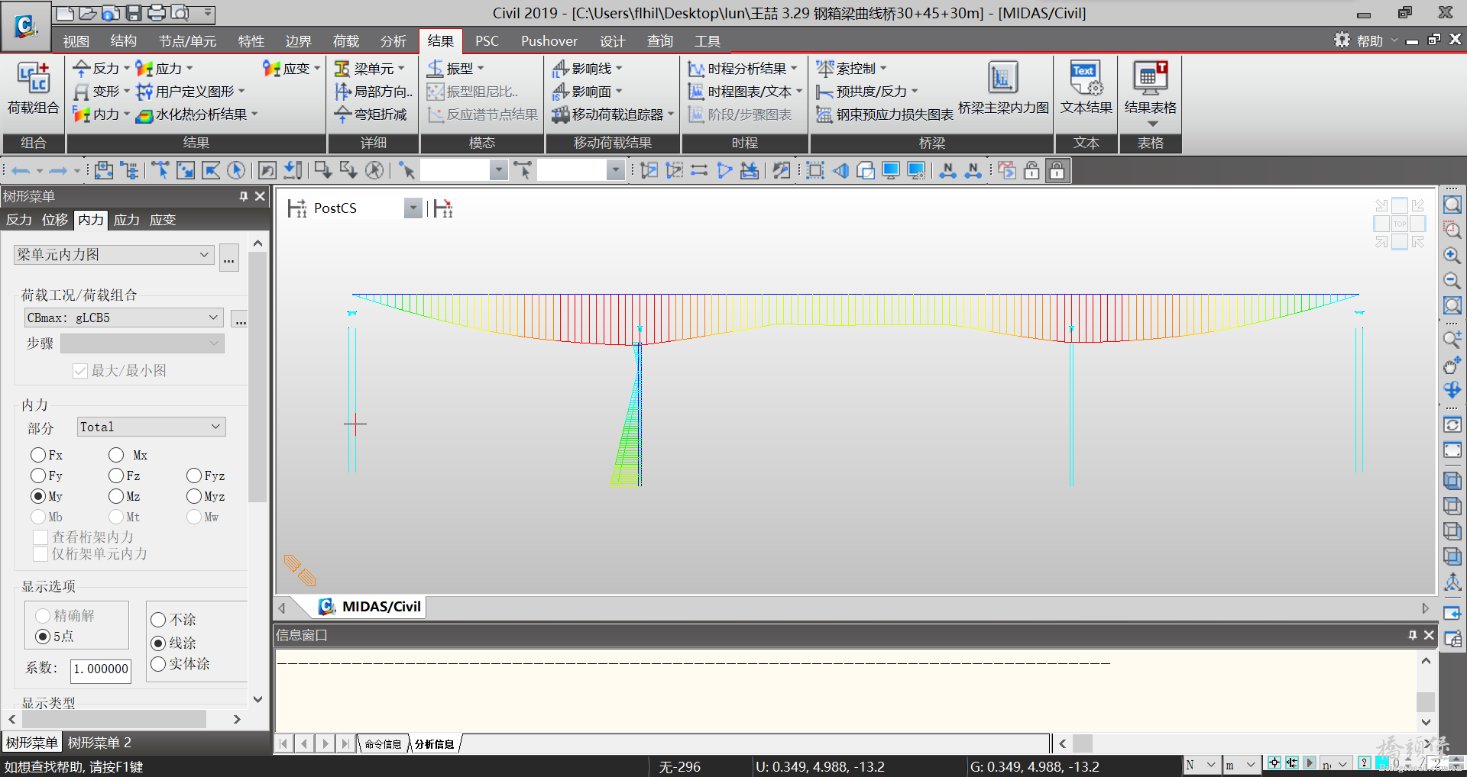Click the Save disk icon in title bar
This screenshot has width=1467, height=777.
coord(134,13)
